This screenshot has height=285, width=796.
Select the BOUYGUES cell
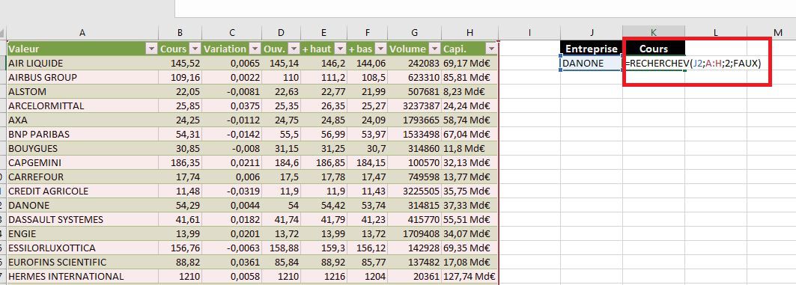coord(82,149)
